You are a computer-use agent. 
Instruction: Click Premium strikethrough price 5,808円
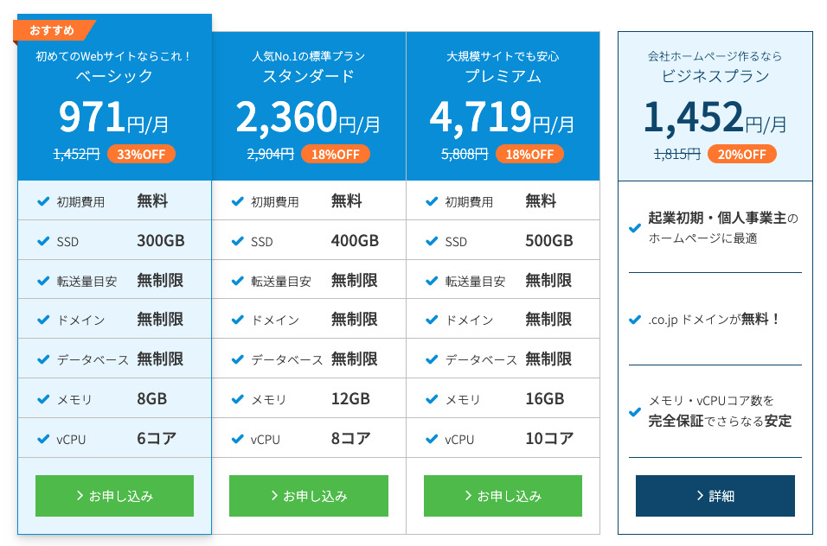coord(465,155)
